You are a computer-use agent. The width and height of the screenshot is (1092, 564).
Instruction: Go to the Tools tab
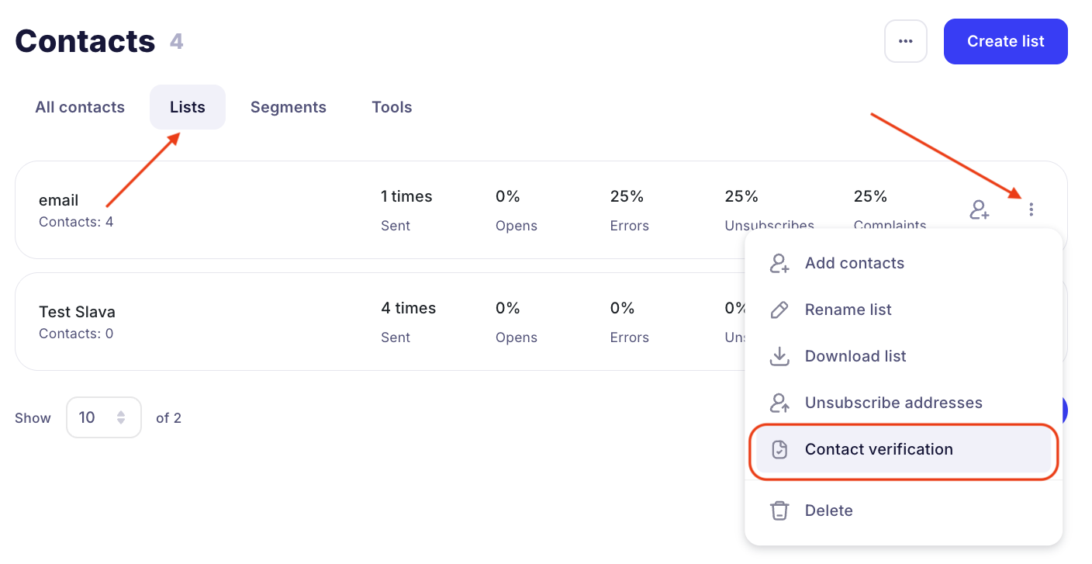coord(392,107)
